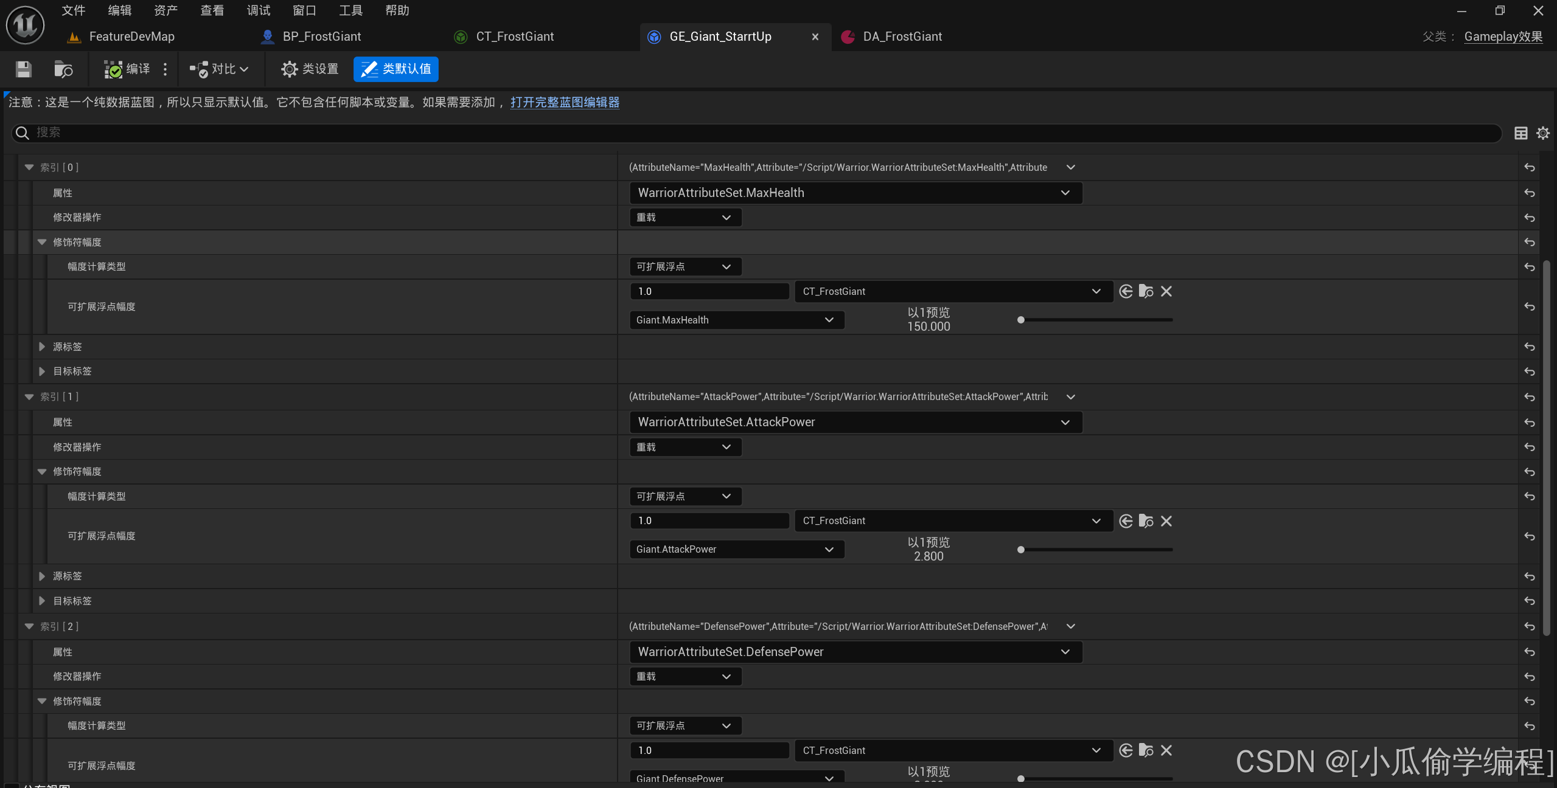Collapse 修饰符幅度 under index 0
This screenshot has width=1557, height=788.
41,242
